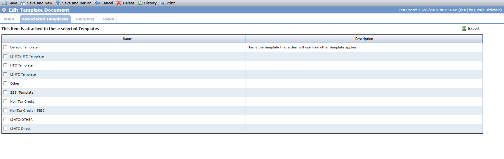The width and height of the screenshot is (504, 159).
Task: Enable the 223f Template checkbox
Action: click(x=5, y=92)
